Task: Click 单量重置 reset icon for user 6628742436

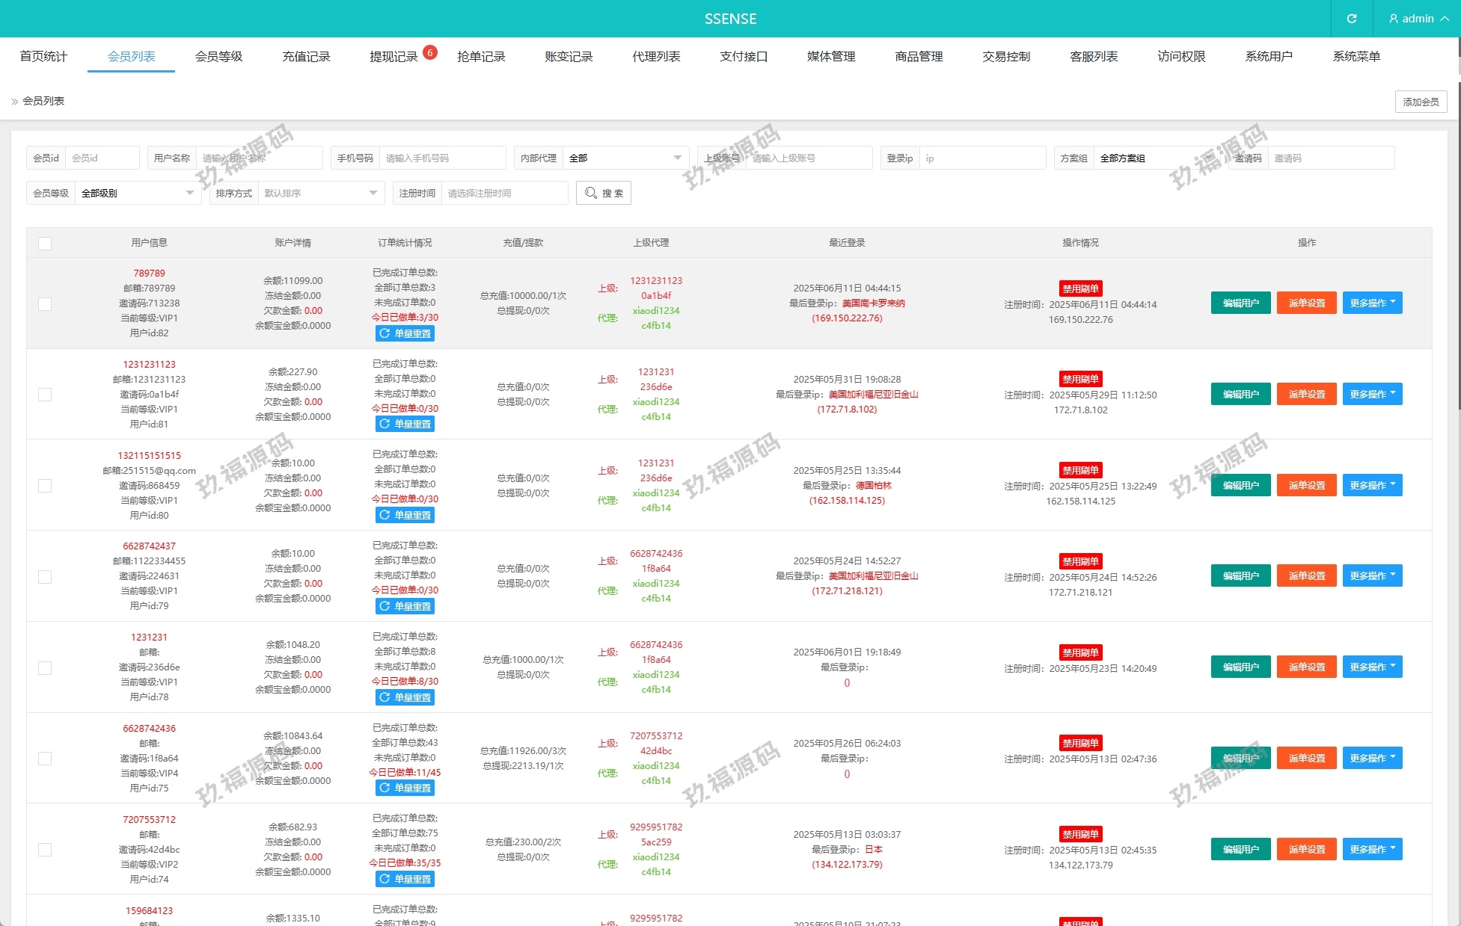Action: 385,788
